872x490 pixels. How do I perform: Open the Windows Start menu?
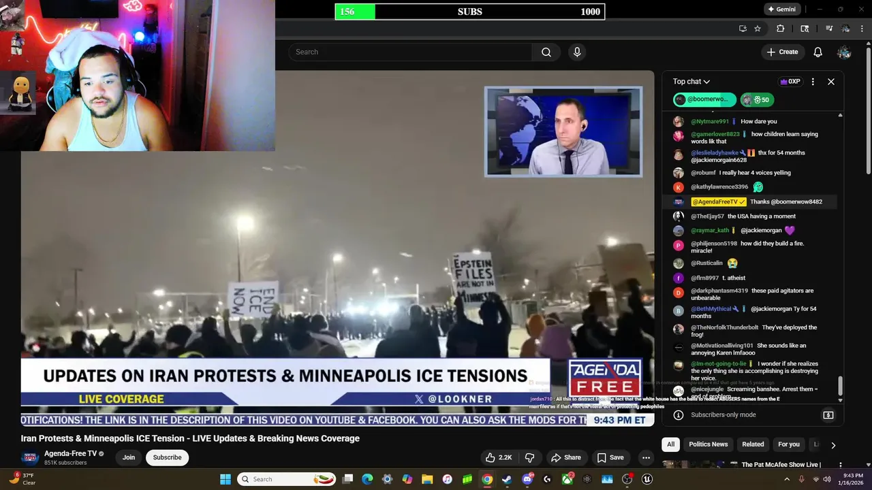click(225, 479)
